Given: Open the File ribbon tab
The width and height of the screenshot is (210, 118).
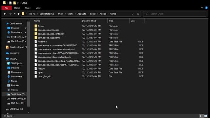Looking at the screenshot, I should 7,8.
